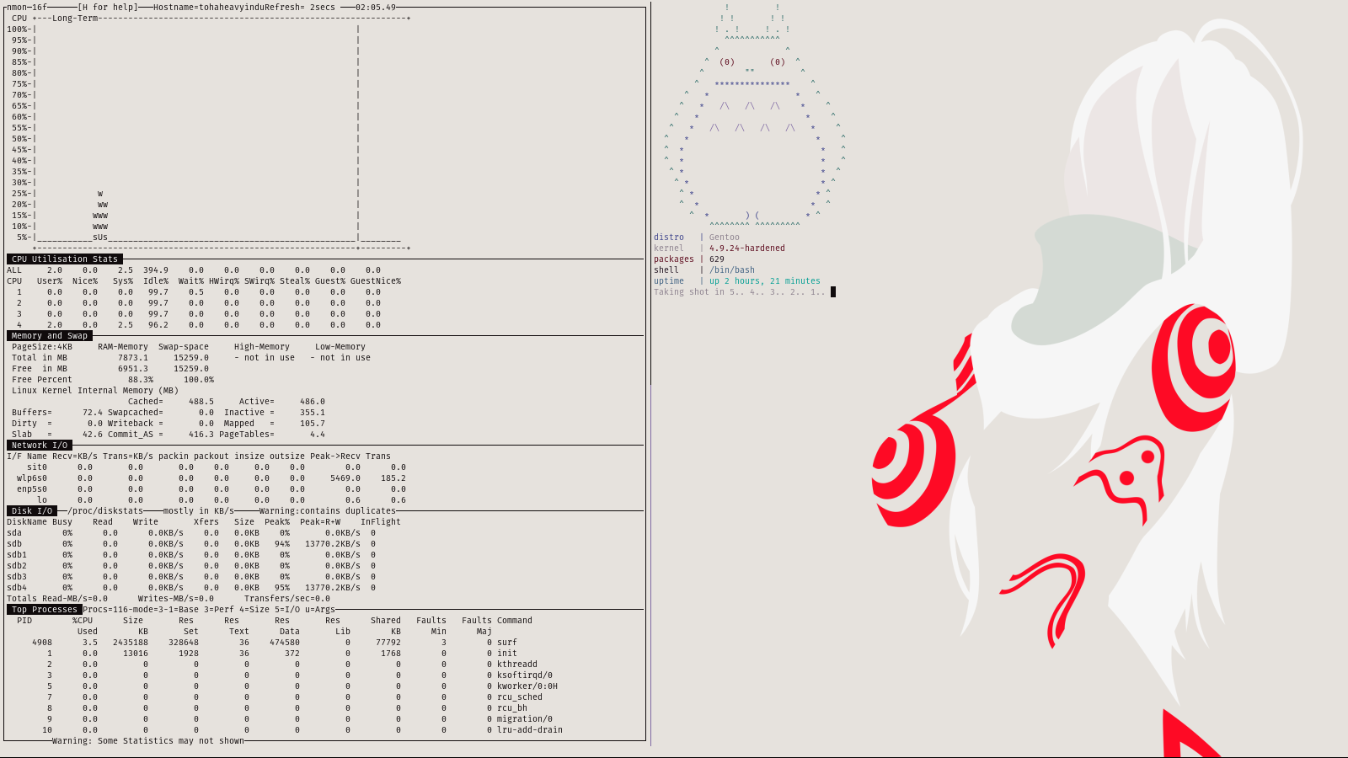
Task: Click the Network I/O section header
Action: click(40, 445)
